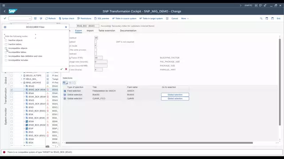Select the BSIP tree item
284x159 pixels.
tap(31, 129)
